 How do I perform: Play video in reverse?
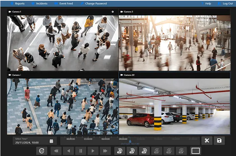[68, 151]
